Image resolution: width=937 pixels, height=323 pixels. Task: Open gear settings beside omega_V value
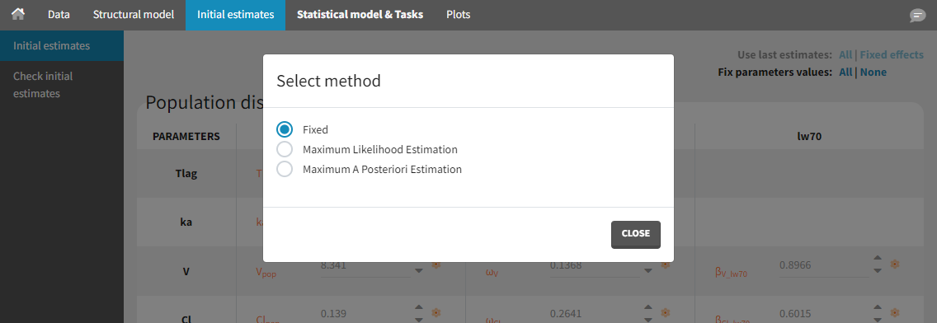coord(665,264)
